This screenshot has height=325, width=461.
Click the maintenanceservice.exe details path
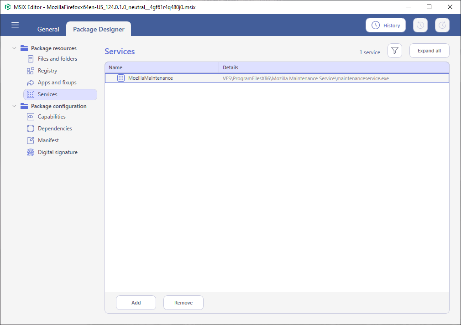(305, 78)
